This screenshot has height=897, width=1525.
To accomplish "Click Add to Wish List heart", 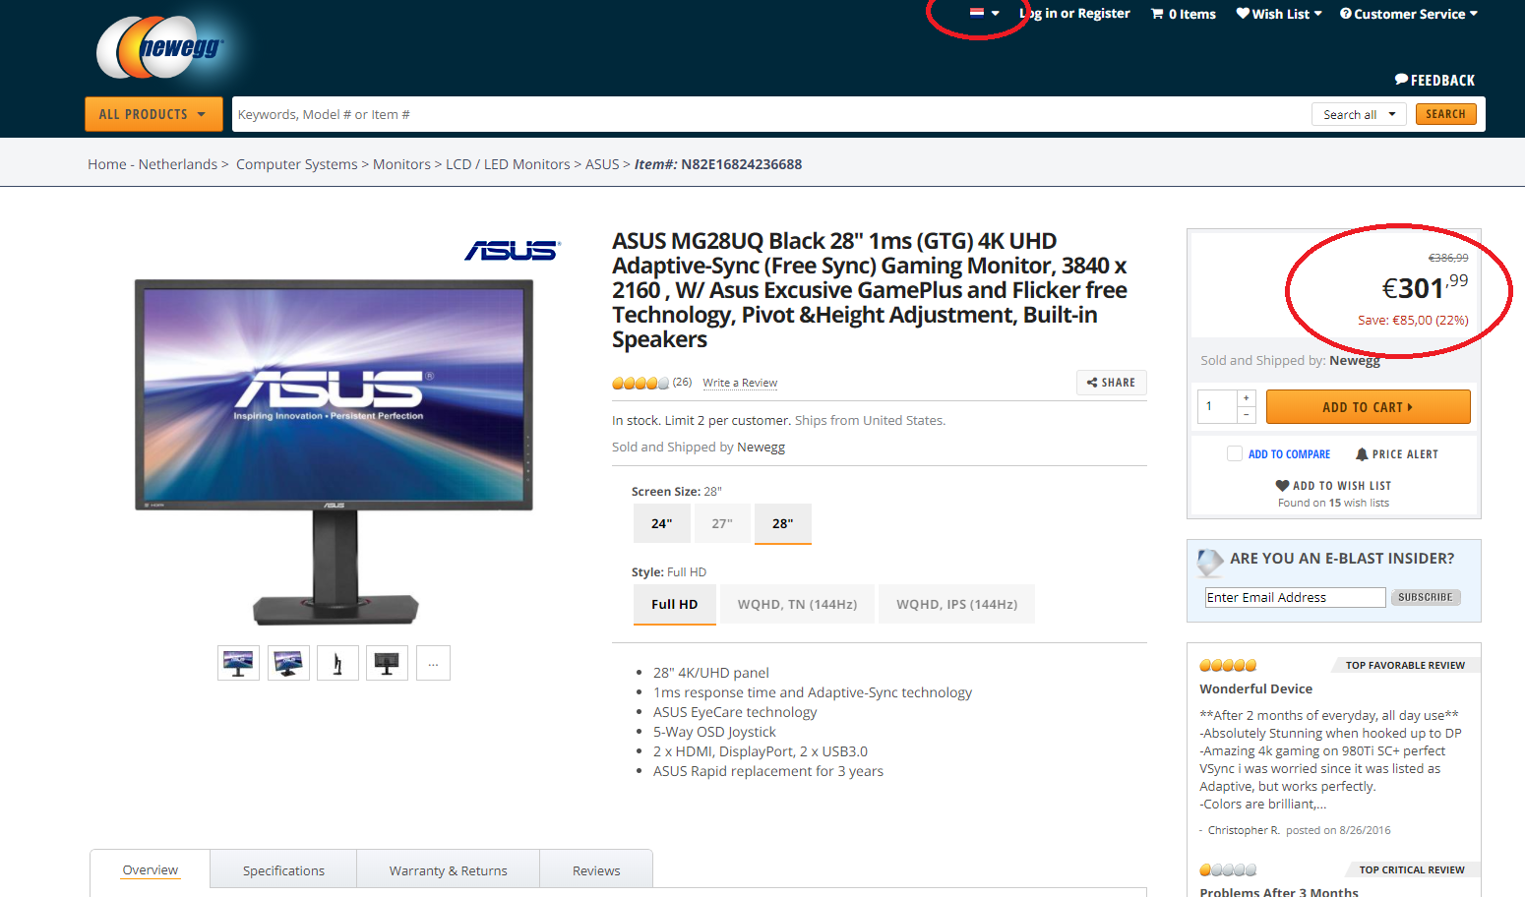I will point(1282,486).
